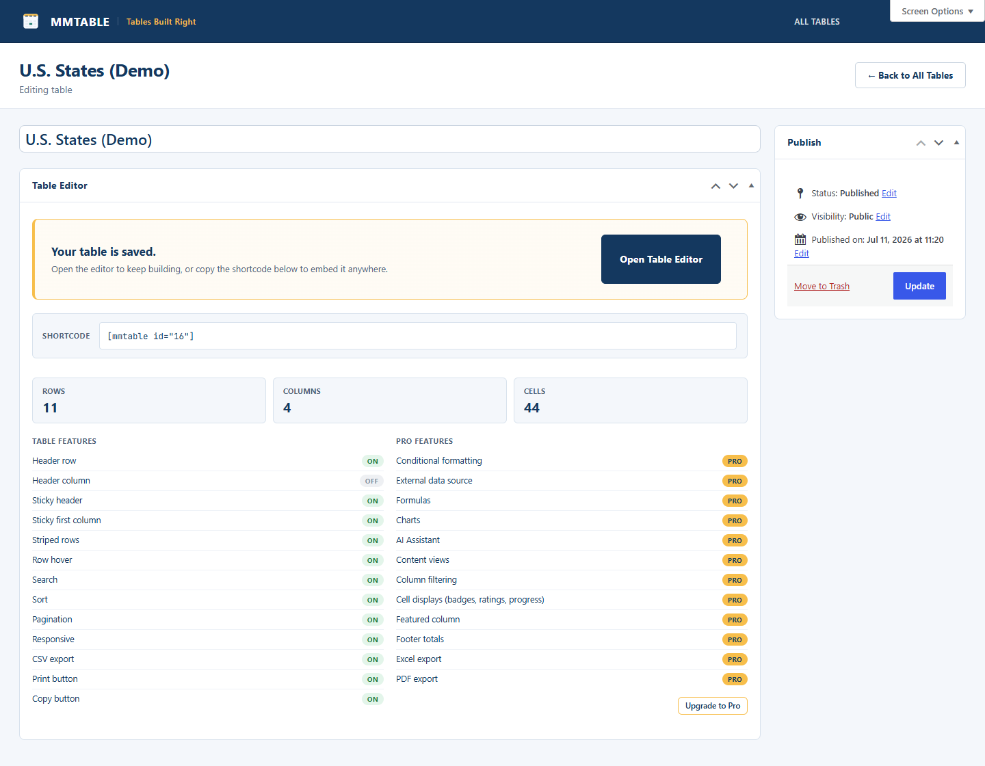Toggle Header column OFF badge
Screen dimensions: 985x766
[371, 481]
